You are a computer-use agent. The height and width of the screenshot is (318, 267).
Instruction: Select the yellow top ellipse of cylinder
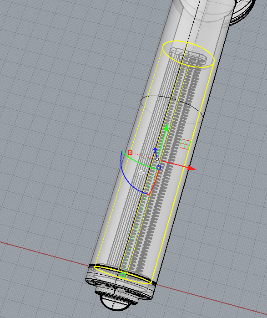pyautogui.click(x=188, y=54)
